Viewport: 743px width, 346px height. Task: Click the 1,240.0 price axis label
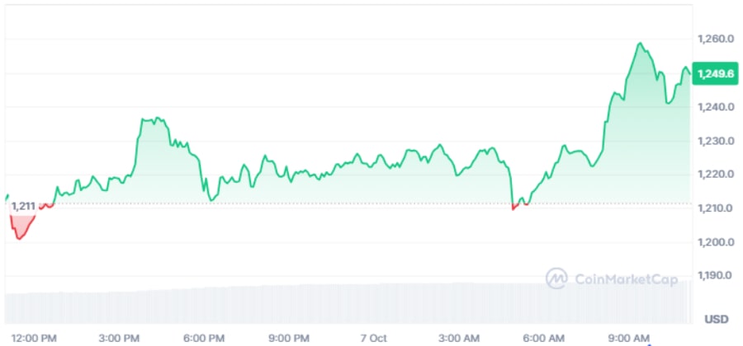[716, 107]
